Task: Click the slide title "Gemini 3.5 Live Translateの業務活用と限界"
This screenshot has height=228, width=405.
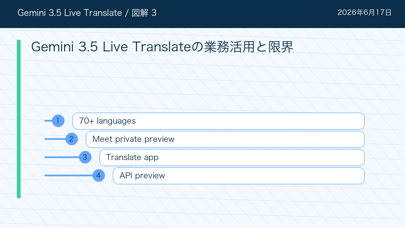Action: coord(162,47)
